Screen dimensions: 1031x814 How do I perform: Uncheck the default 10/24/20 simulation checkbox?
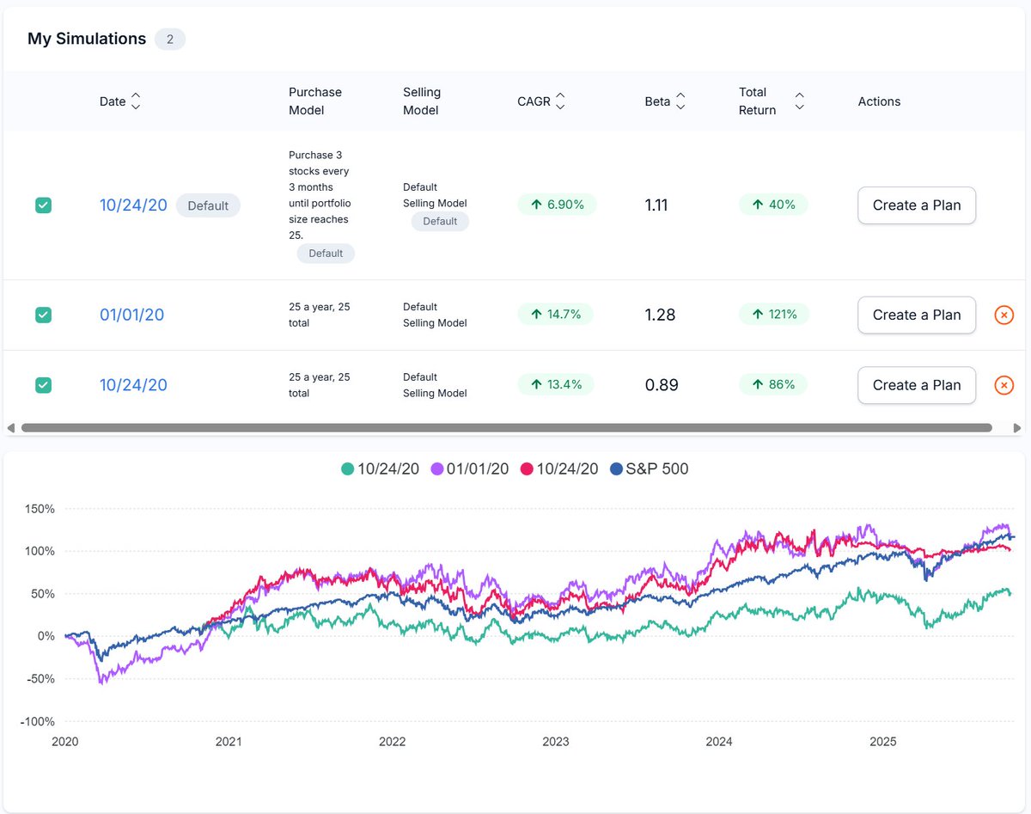[43, 205]
